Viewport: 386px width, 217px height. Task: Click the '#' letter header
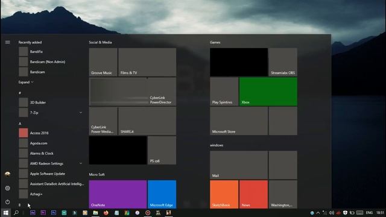pos(20,93)
